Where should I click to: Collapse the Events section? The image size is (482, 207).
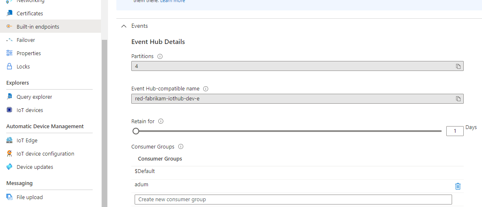[x=124, y=26]
